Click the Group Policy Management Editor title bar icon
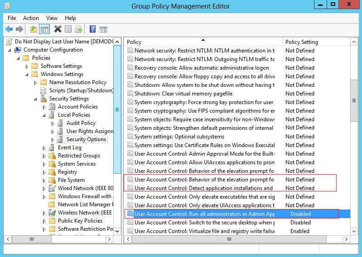The height and width of the screenshot is (257, 362). 8,6
